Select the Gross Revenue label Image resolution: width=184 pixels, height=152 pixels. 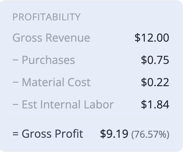51,38
